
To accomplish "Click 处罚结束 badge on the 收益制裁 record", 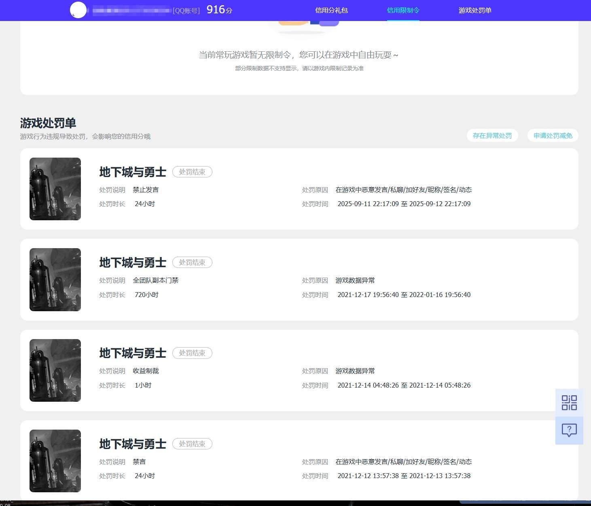I will 192,353.
